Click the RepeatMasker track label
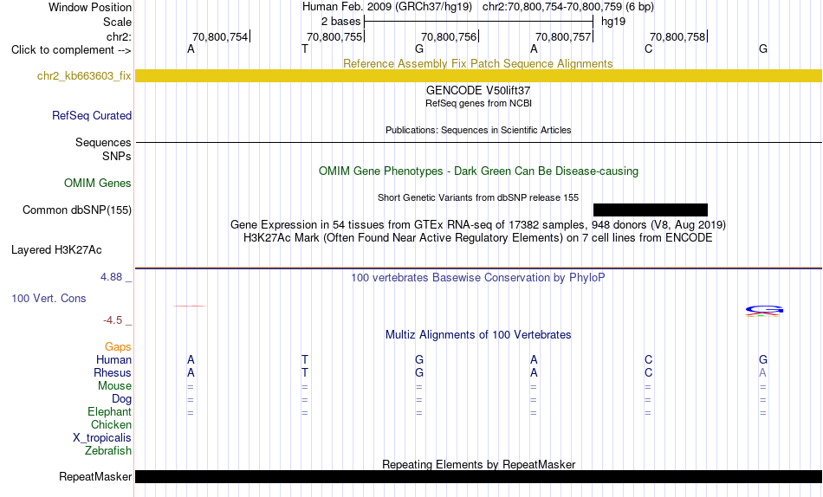823x497 pixels. [x=95, y=476]
